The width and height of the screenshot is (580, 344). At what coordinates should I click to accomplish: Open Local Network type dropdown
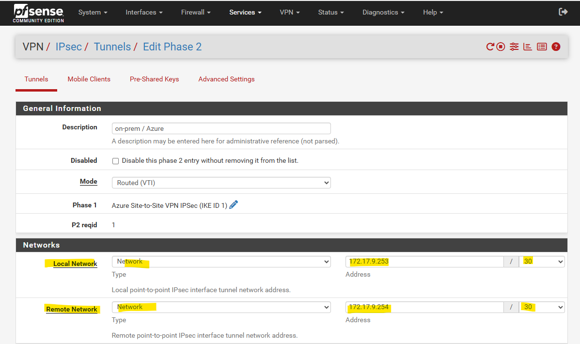coord(221,262)
